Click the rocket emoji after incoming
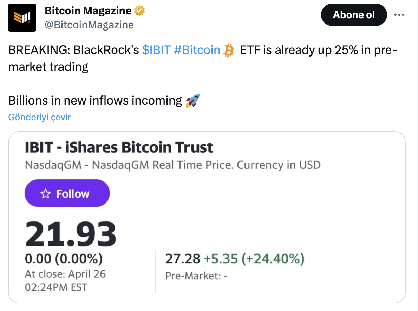Image resolution: width=418 pixels, height=311 pixels. (x=193, y=101)
